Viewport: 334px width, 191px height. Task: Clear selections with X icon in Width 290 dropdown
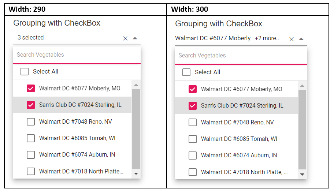click(125, 38)
